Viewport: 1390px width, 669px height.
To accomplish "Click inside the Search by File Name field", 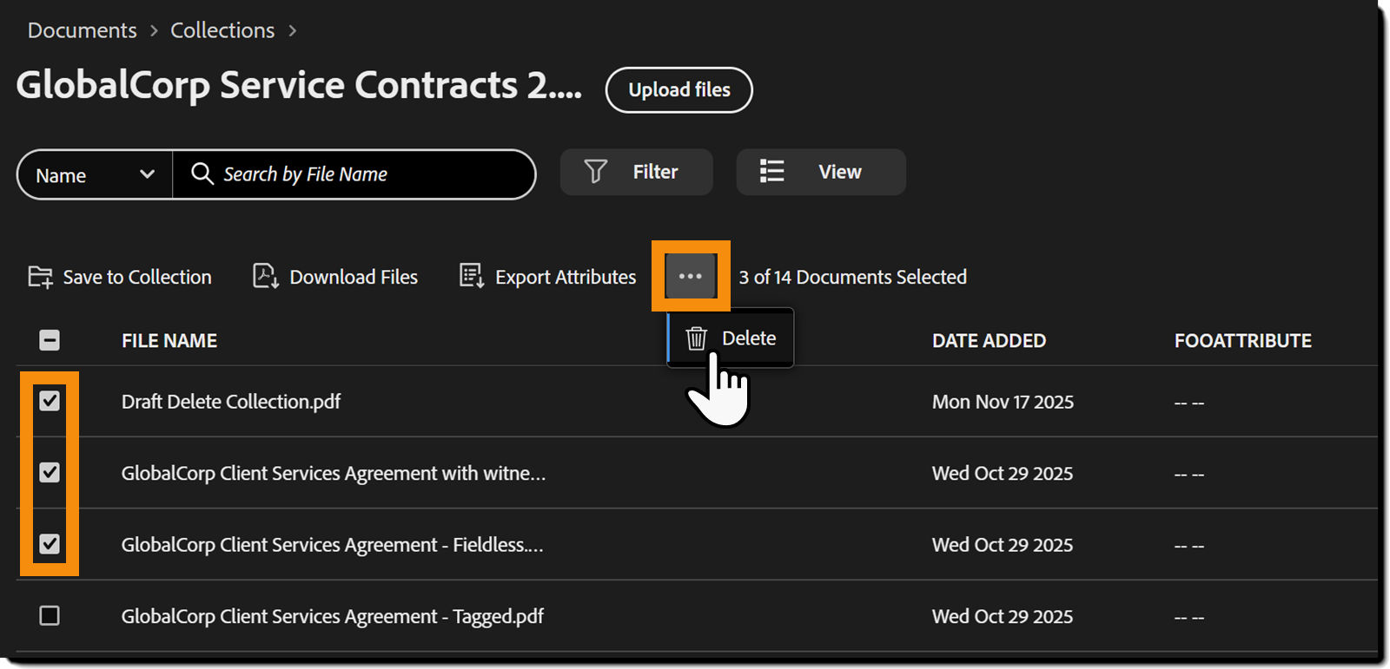I will coord(347,174).
